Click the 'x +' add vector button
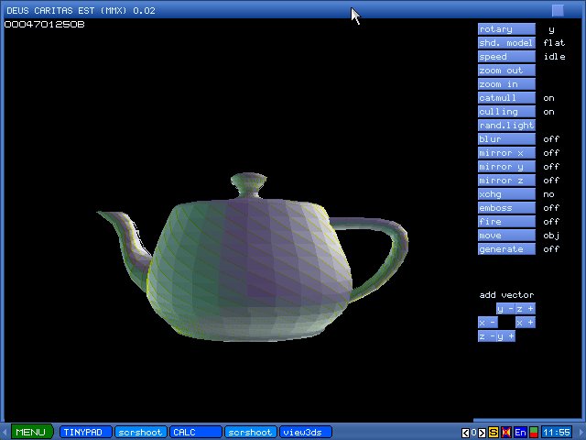 [525, 323]
